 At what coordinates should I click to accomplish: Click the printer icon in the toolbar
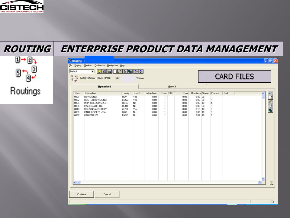click(x=109, y=71)
